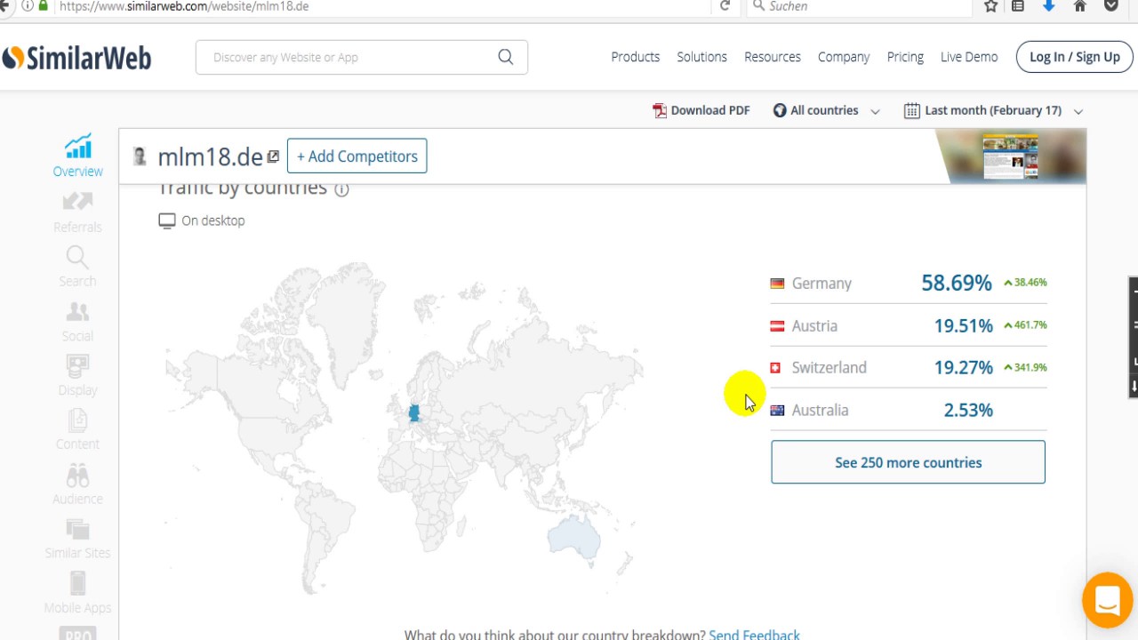
Task: Click the mlm18.de site title
Action: coord(210,157)
